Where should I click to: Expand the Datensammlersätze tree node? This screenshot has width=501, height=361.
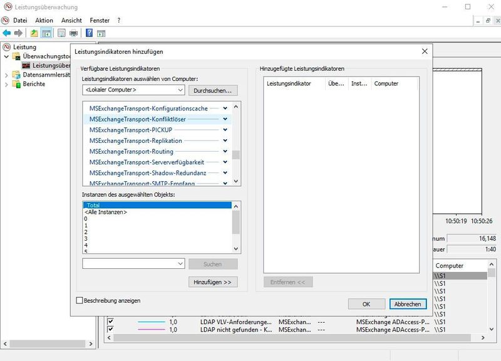click(6, 75)
